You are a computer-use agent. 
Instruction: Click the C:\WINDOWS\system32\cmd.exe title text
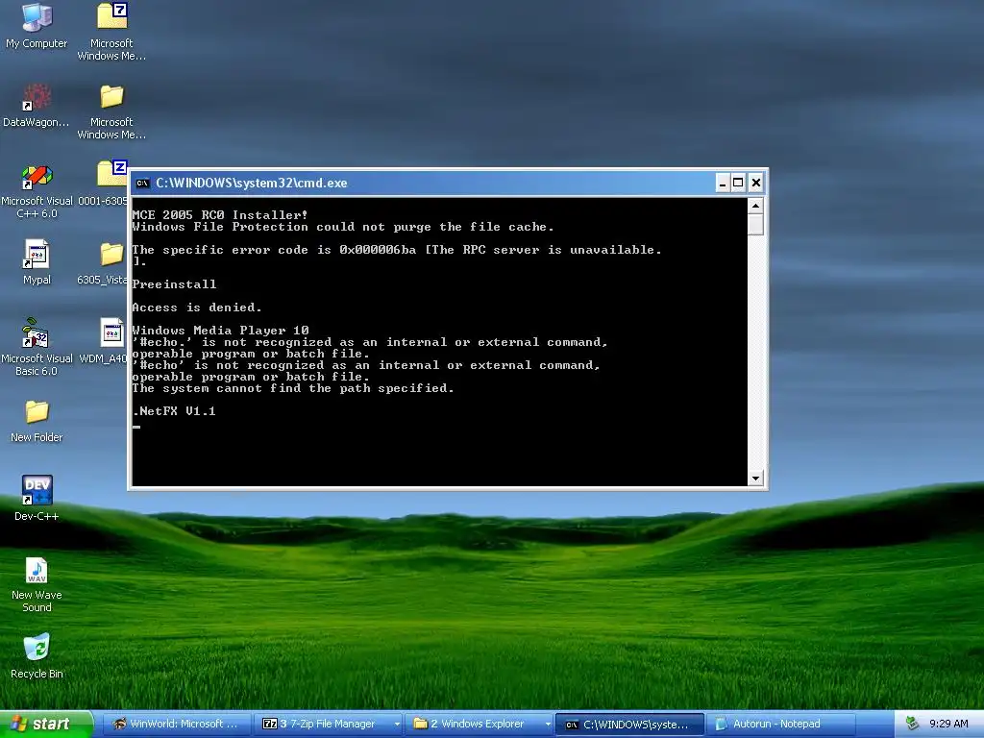252,184
